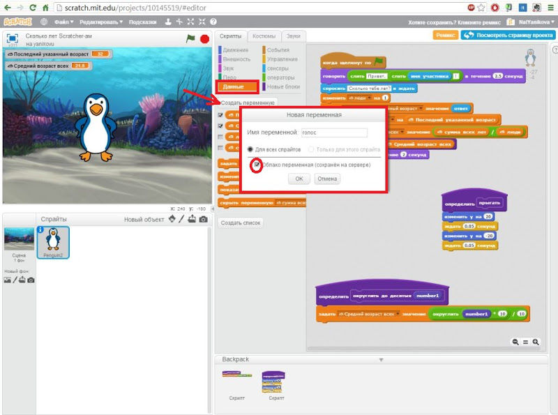Bookmark page with star icon
This screenshot has height=415, width=558.
pyautogui.click(x=481, y=8)
